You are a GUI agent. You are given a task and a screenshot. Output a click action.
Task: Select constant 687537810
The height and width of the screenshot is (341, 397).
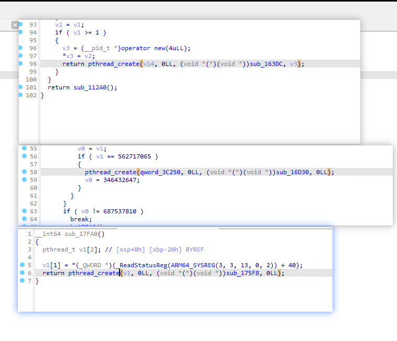click(x=120, y=211)
